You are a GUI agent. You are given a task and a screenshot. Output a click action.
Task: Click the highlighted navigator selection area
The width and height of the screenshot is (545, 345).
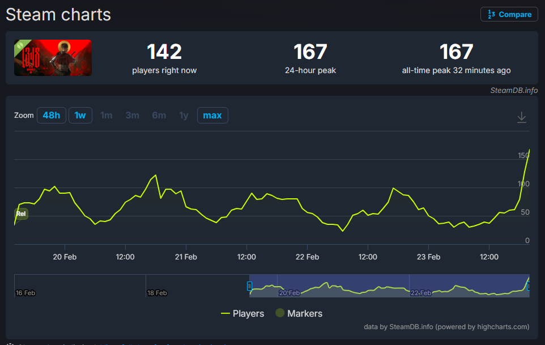point(389,286)
